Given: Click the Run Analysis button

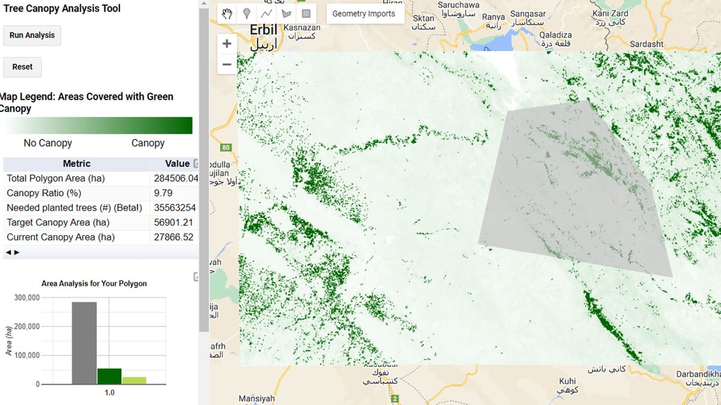Looking at the screenshot, I should (32, 35).
